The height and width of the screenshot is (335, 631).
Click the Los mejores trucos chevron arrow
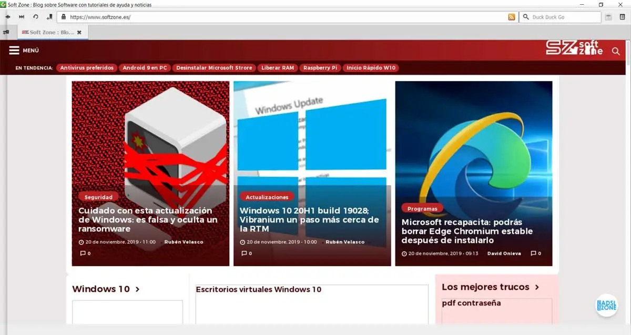[x=537, y=287]
